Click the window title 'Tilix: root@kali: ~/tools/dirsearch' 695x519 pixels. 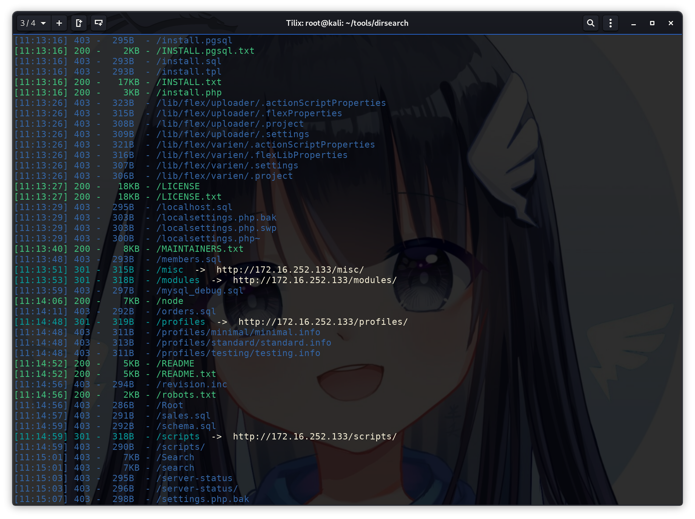coord(347,23)
